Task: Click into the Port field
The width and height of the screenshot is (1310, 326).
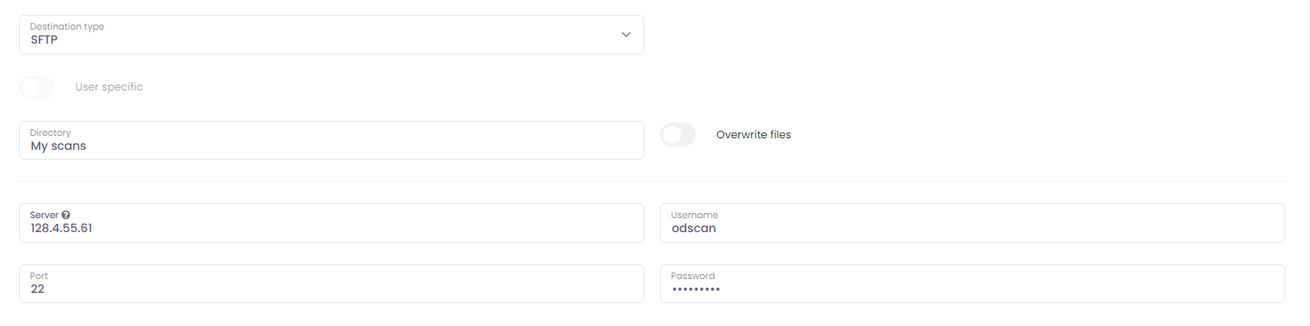Action: [331, 284]
